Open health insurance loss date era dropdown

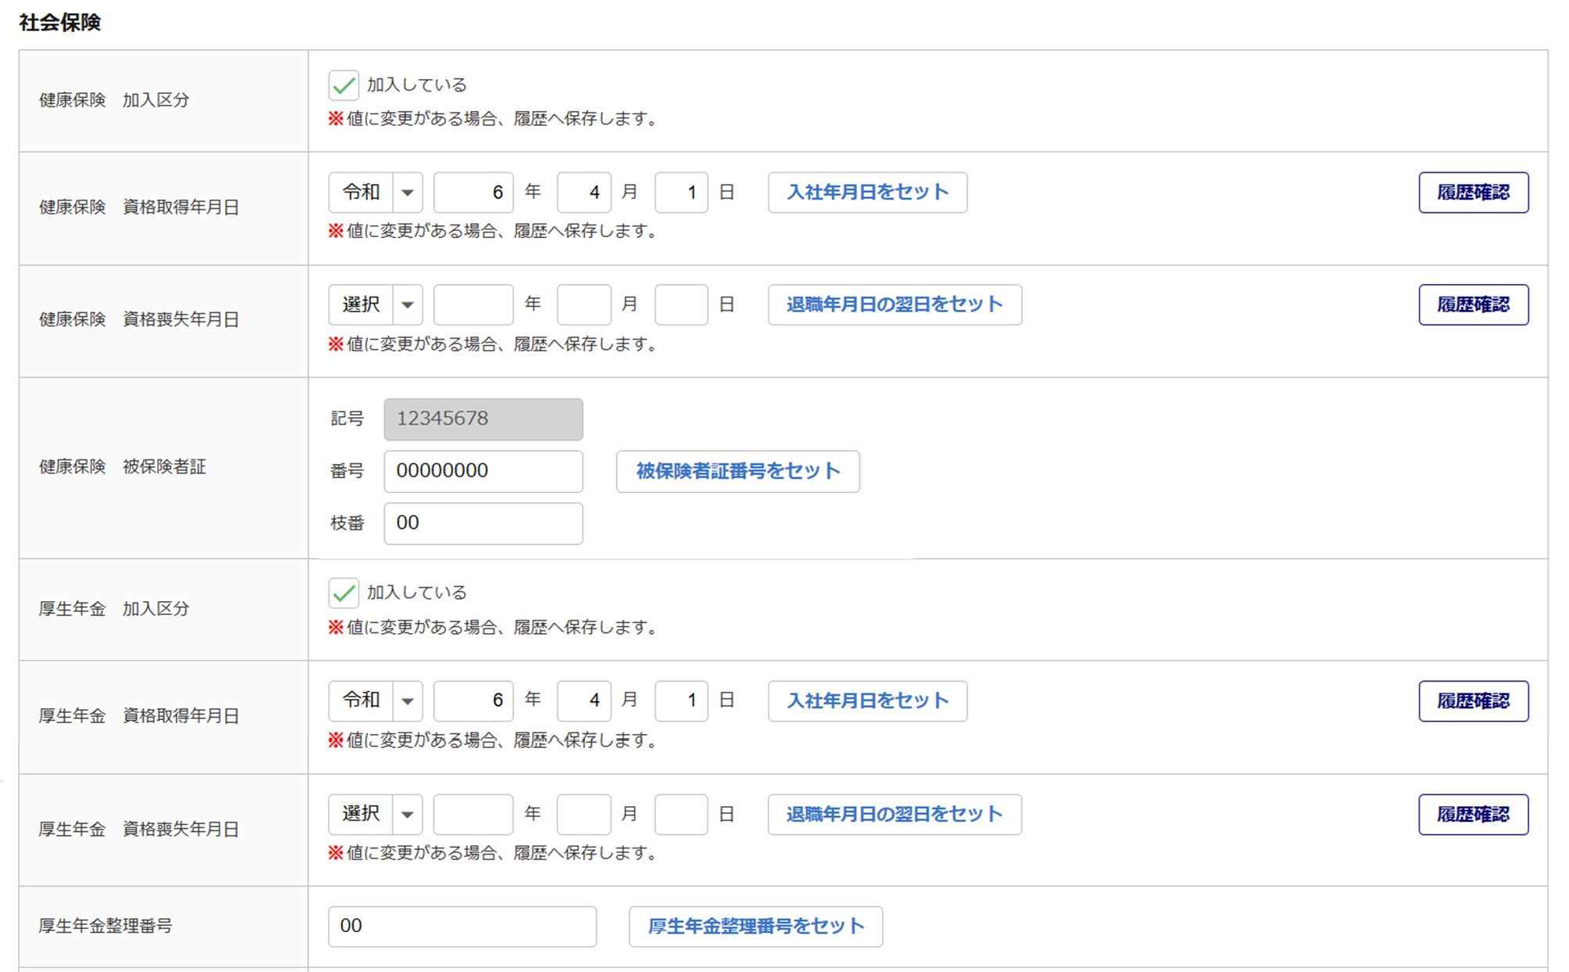pos(376,305)
